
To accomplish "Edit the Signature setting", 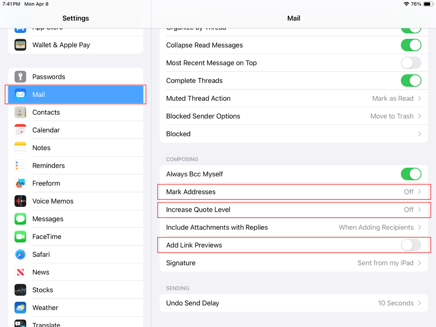I will tap(294, 263).
